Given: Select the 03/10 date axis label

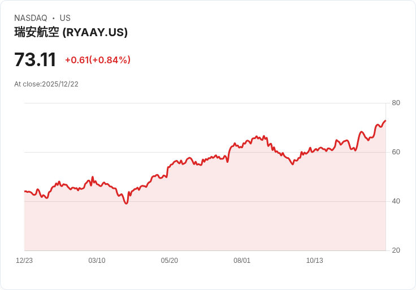Looking at the screenshot, I should point(97,261).
